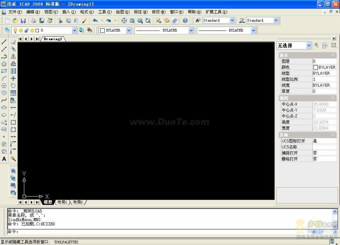This screenshot has width=340, height=245.
Task: Open the Layer Properties Manager icon
Action: click(x=7, y=30)
